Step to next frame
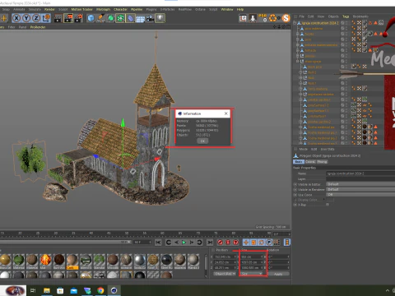395x296 pixels. [192, 243]
